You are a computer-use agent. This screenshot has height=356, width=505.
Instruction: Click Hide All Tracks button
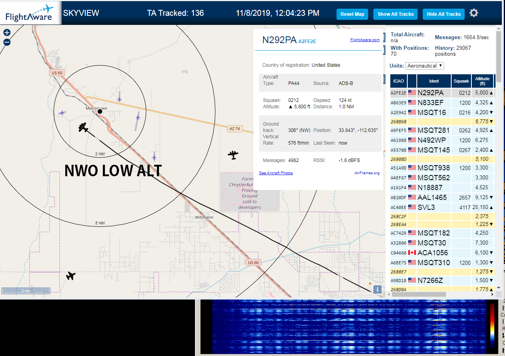point(444,14)
